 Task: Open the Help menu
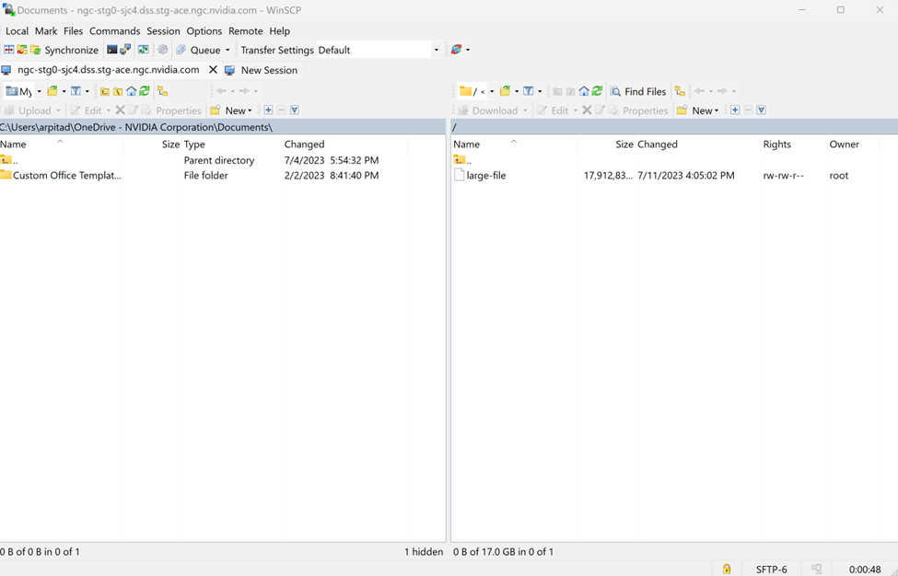point(279,31)
